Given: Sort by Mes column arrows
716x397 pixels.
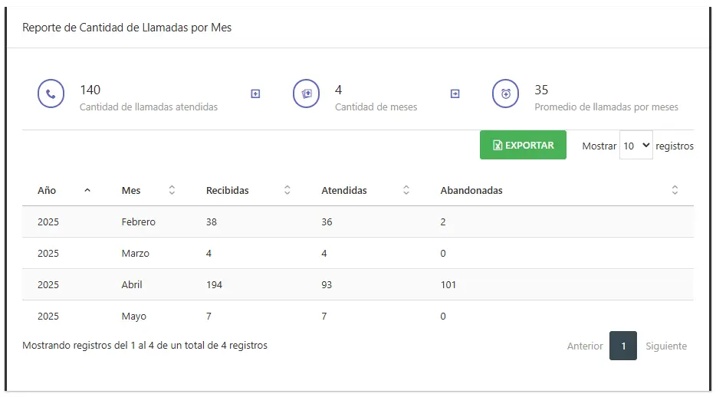Looking at the screenshot, I should [172, 190].
